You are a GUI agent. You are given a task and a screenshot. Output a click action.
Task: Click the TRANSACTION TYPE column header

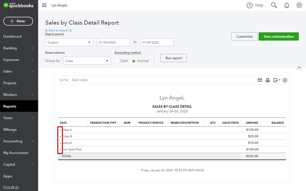coord(103,123)
